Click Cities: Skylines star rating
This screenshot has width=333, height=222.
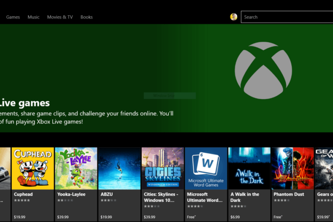pos(152,206)
